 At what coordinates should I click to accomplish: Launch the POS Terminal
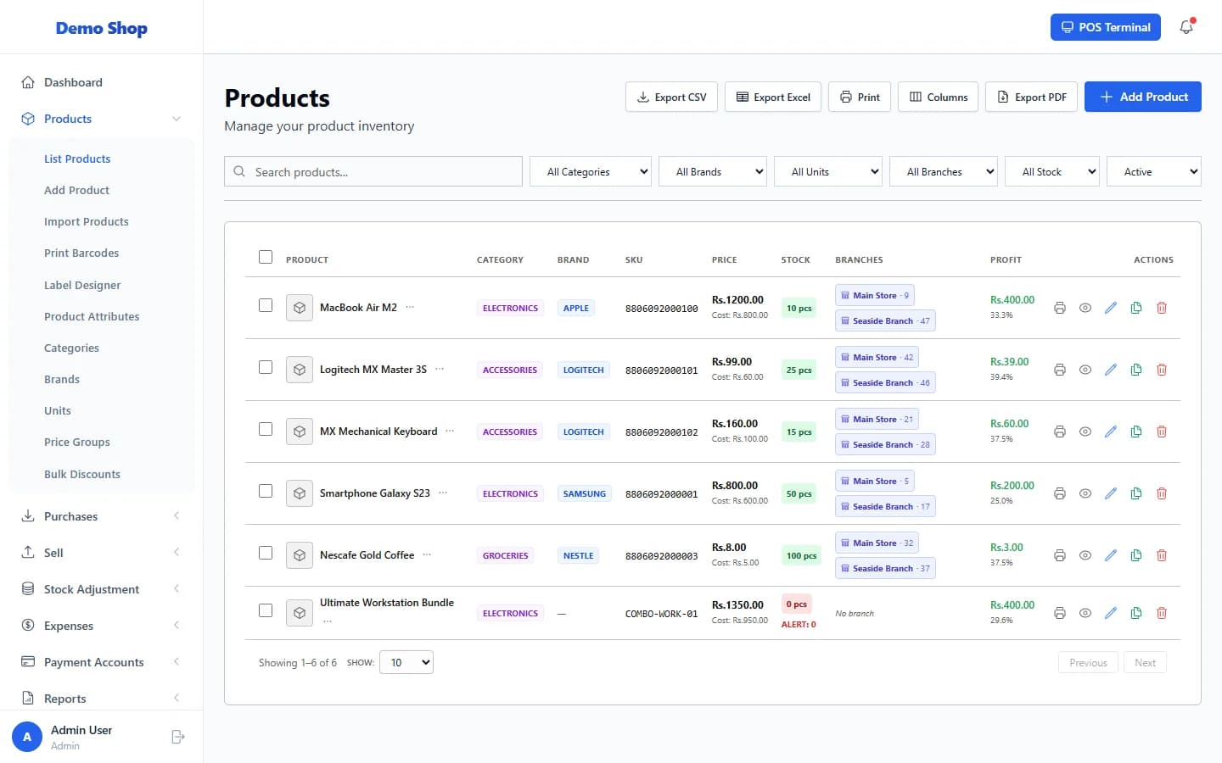(x=1106, y=27)
